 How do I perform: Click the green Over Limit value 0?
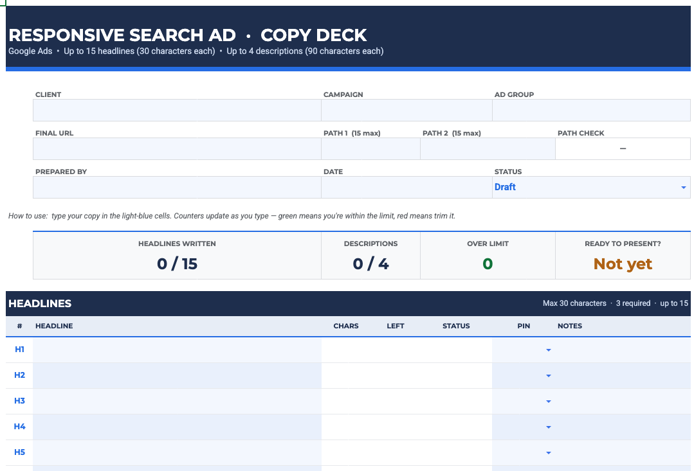tap(488, 264)
